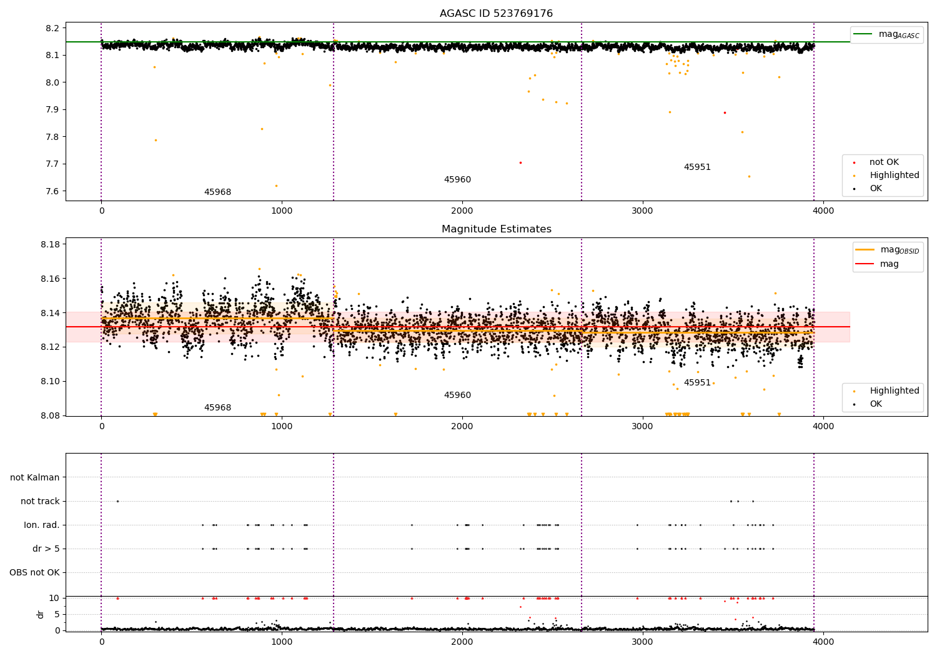Click the black 'OK' legend marker in top plot
This screenshot has width=937, height=656.
tap(854, 189)
